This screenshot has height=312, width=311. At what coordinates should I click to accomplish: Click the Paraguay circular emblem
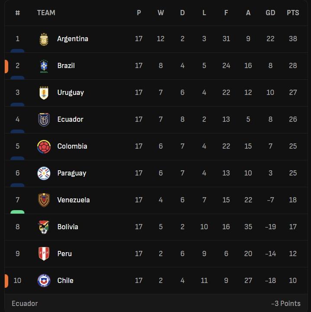[x=44, y=173]
